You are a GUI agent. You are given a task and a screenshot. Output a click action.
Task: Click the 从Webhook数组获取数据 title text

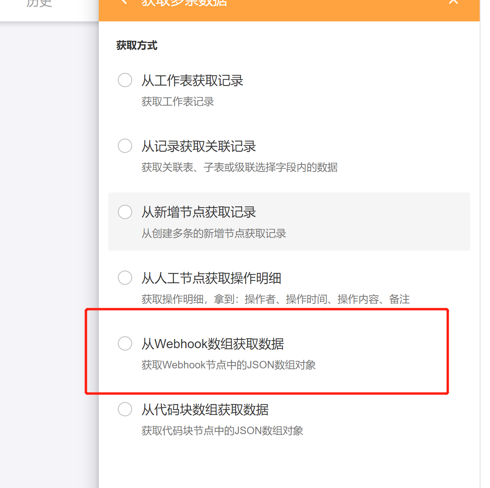[x=213, y=344]
